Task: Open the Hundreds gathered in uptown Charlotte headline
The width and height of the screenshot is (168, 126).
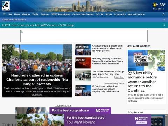Action: pos(37,80)
